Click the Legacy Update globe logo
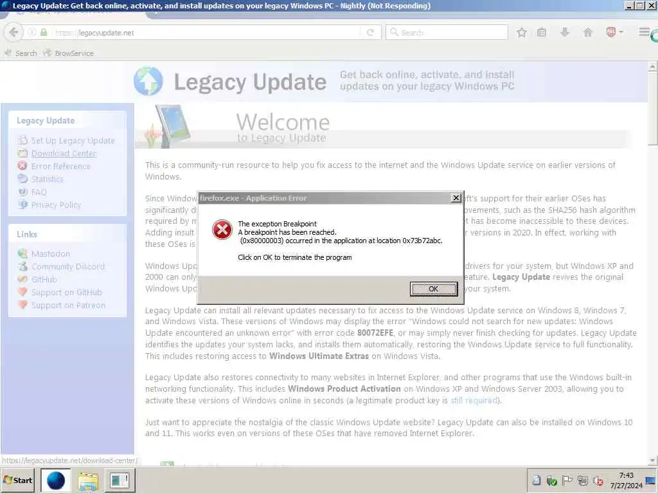Image resolution: width=658 pixels, height=494 pixels. [148, 81]
